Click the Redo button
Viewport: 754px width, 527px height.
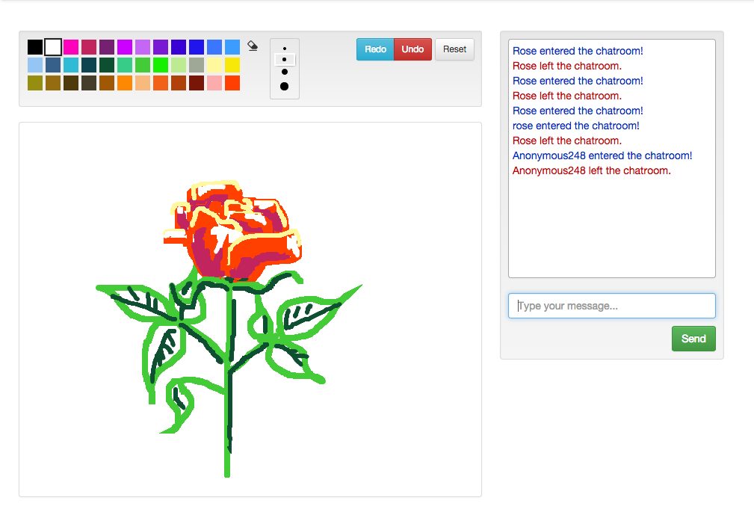tap(375, 49)
